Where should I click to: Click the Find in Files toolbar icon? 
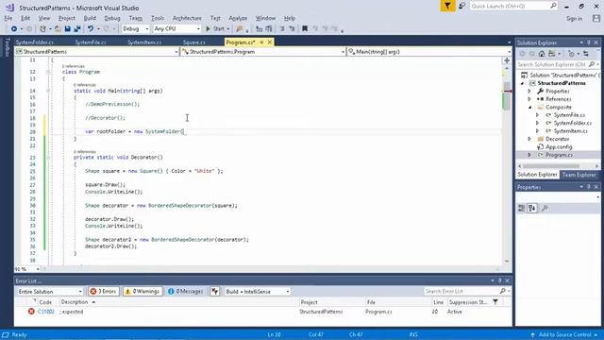(239, 29)
